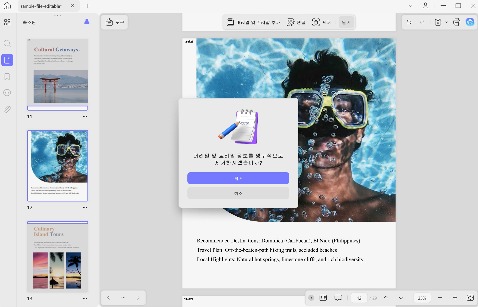Open page 12 thumbnail options menu
The width and height of the screenshot is (478, 307).
pyautogui.click(x=85, y=207)
